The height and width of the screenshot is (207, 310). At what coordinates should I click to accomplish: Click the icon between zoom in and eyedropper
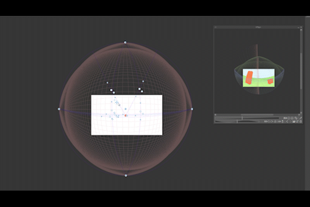(x=296, y=118)
